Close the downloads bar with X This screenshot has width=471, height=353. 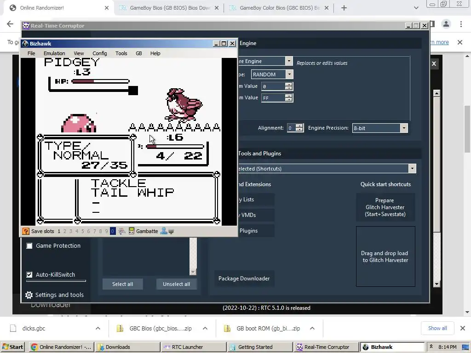pos(463,328)
